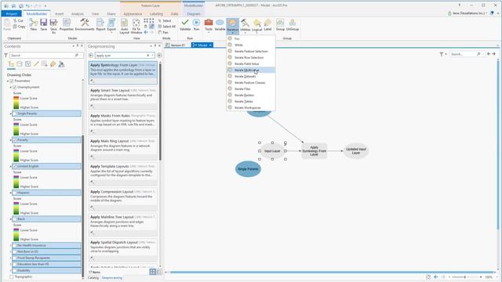Open the Iterators dropdown button
Screen dimensions: 502x282
(x=232, y=26)
